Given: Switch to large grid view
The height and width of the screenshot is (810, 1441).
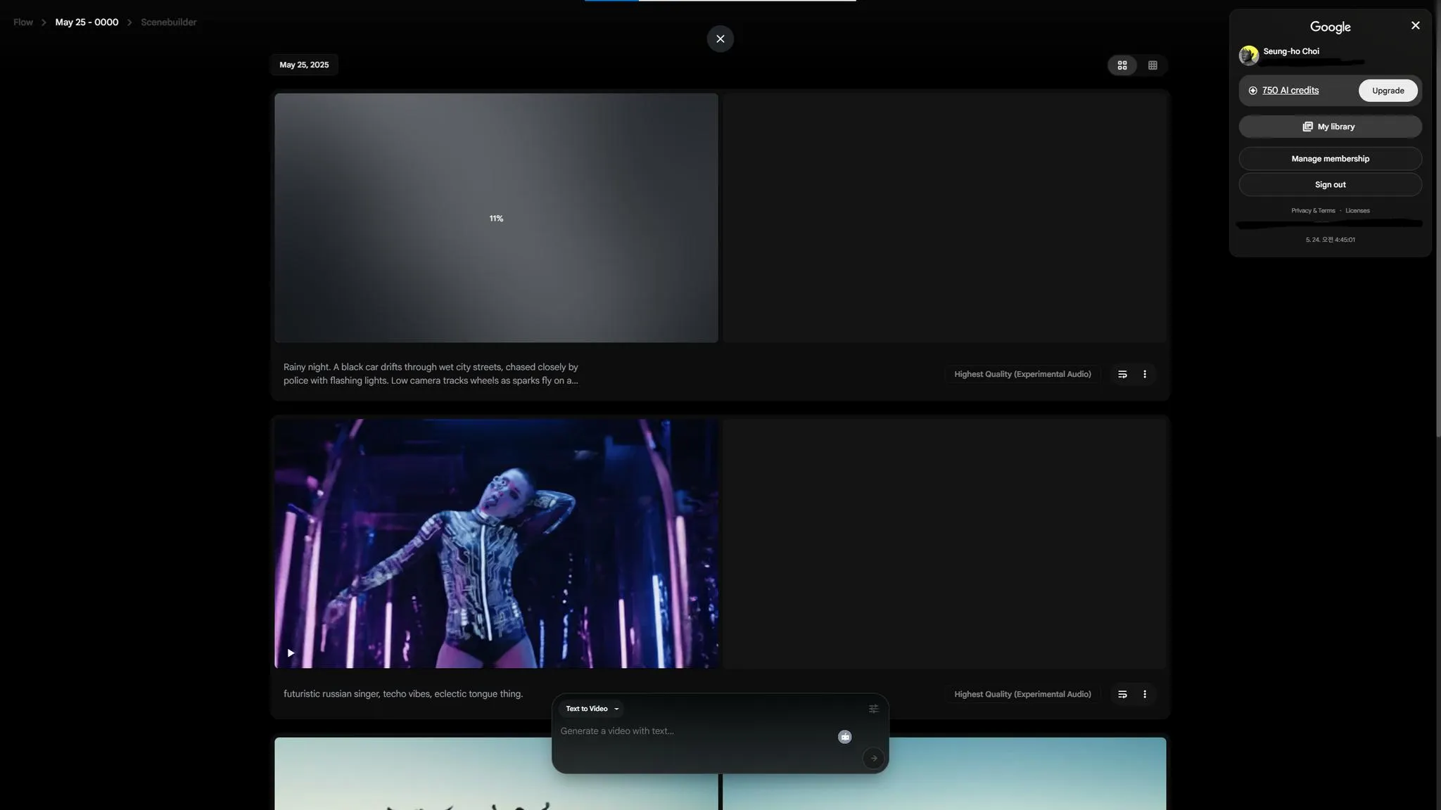Looking at the screenshot, I should tap(1122, 65).
